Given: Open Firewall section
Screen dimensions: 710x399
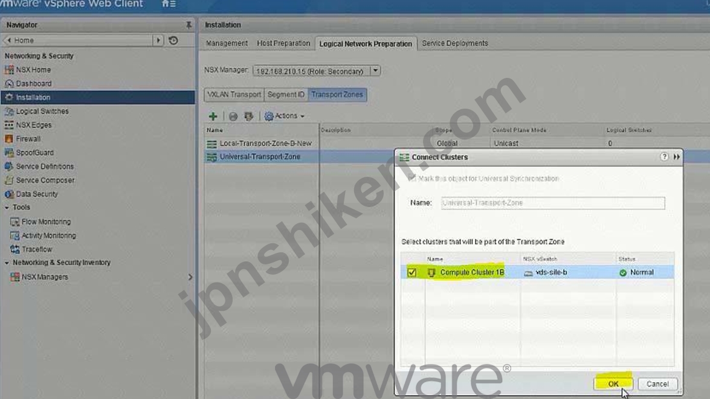Looking at the screenshot, I should point(28,139).
